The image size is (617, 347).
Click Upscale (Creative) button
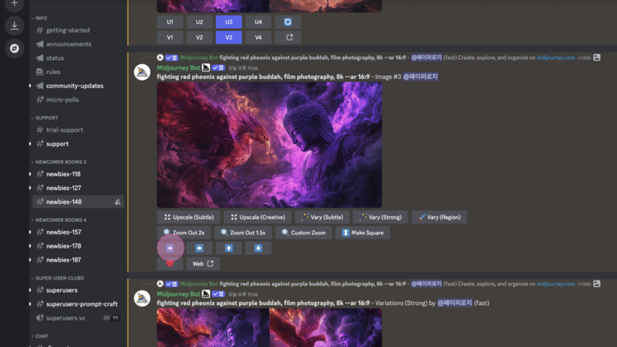[258, 217]
